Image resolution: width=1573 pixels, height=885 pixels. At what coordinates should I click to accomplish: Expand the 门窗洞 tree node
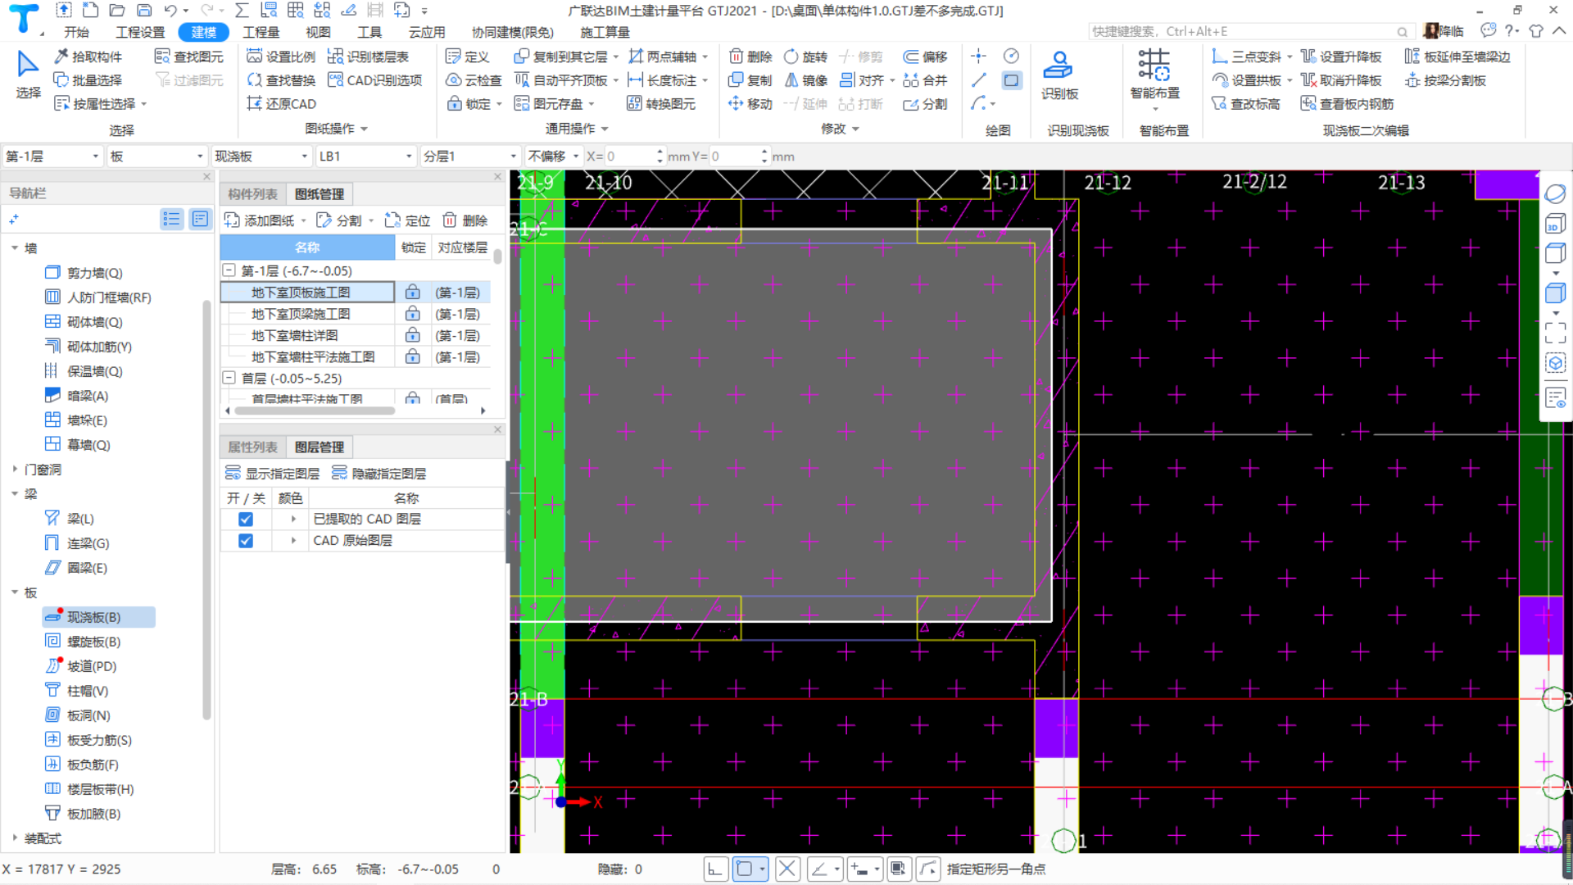point(15,470)
